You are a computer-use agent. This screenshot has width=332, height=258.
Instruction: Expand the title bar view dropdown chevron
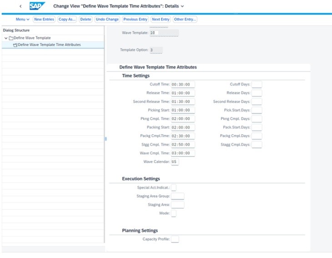pos(182,6)
